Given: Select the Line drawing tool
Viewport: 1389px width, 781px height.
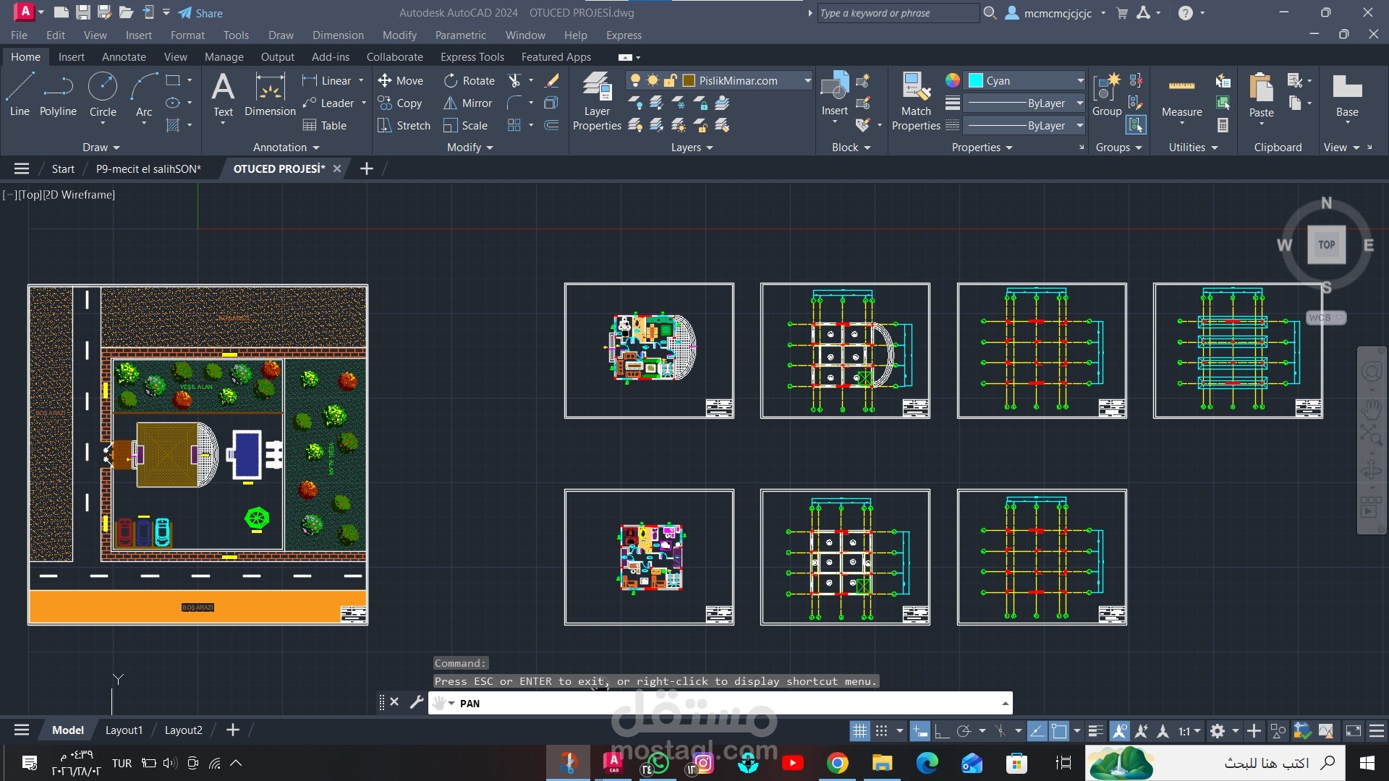Looking at the screenshot, I should [x=20, y=95].
